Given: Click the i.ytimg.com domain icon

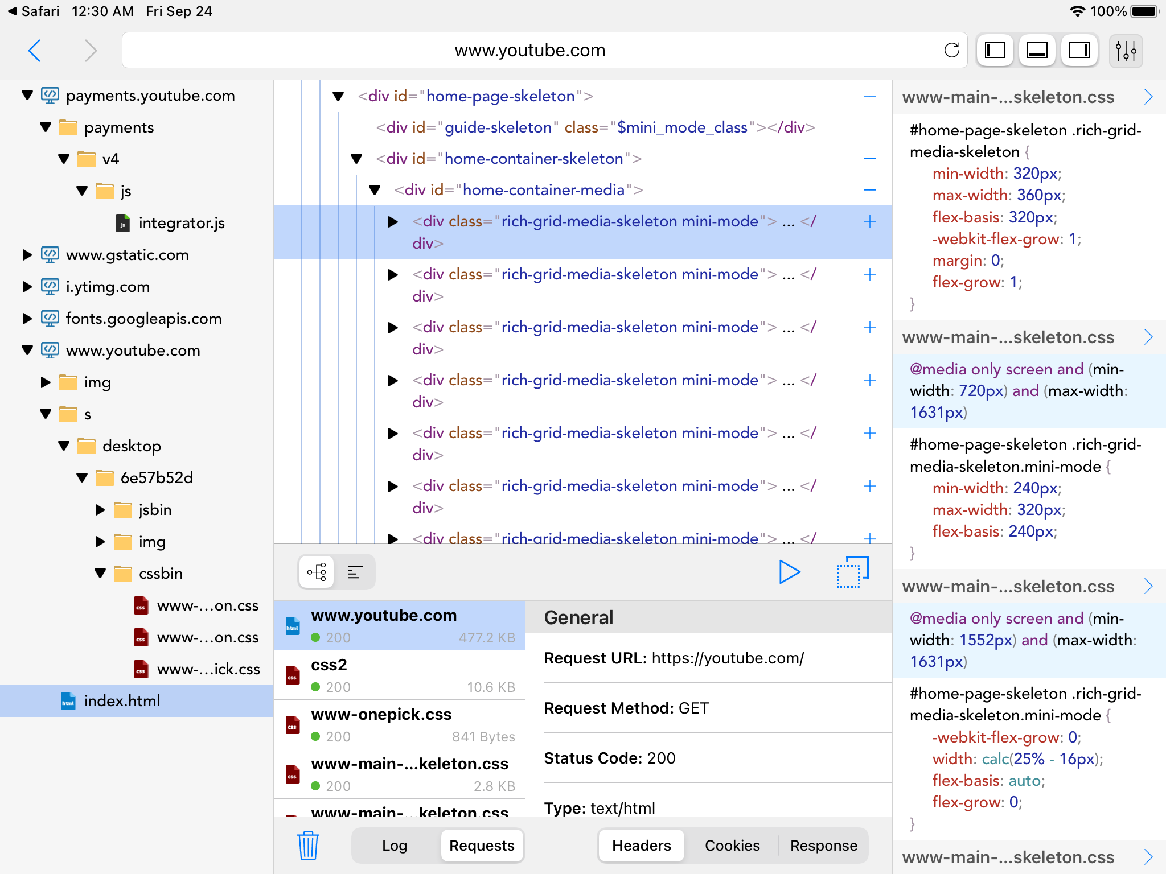Looking at the screenshot, I should [x=50, y=287].
